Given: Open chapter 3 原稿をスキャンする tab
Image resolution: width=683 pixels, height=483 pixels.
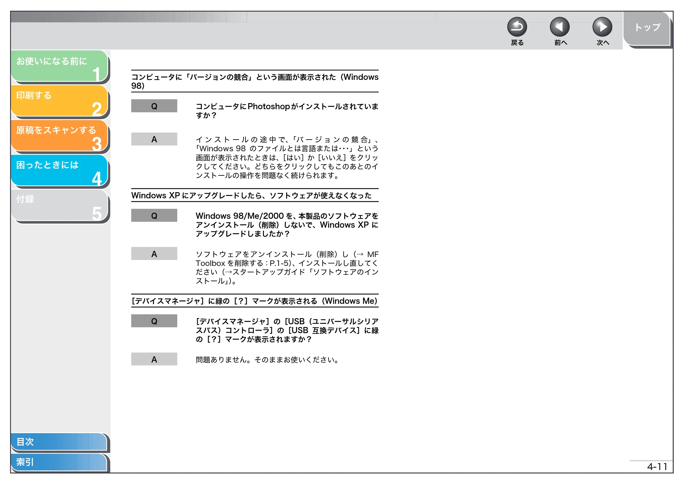Looking at the screenshot, I should 60,136.
